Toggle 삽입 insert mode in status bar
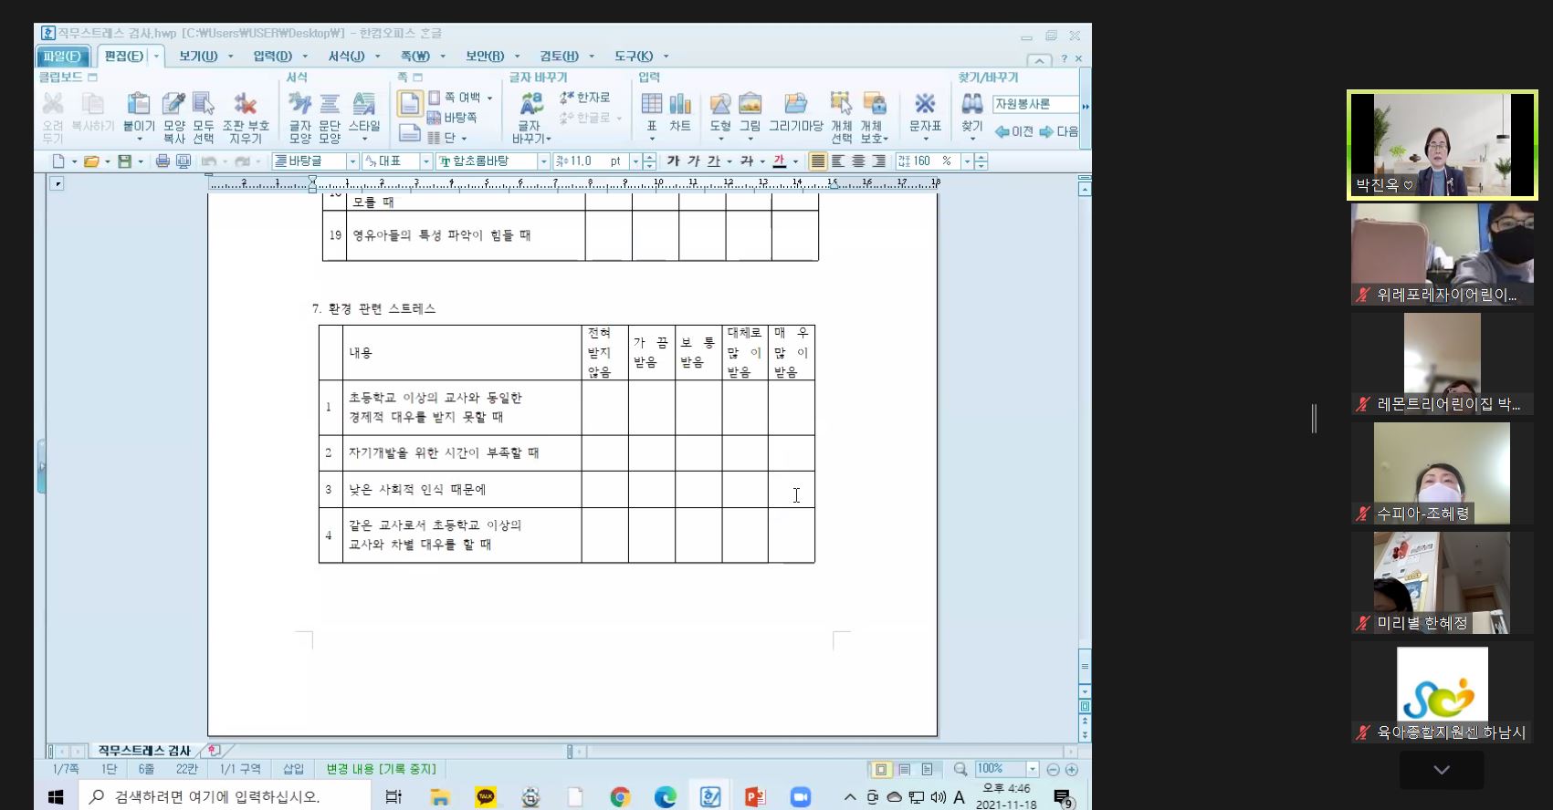This screenshot has height=810, width=1553. 293,770
